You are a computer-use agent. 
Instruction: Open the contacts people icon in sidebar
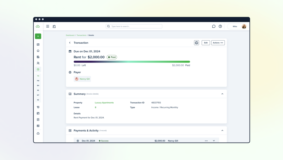click(38, 63)
